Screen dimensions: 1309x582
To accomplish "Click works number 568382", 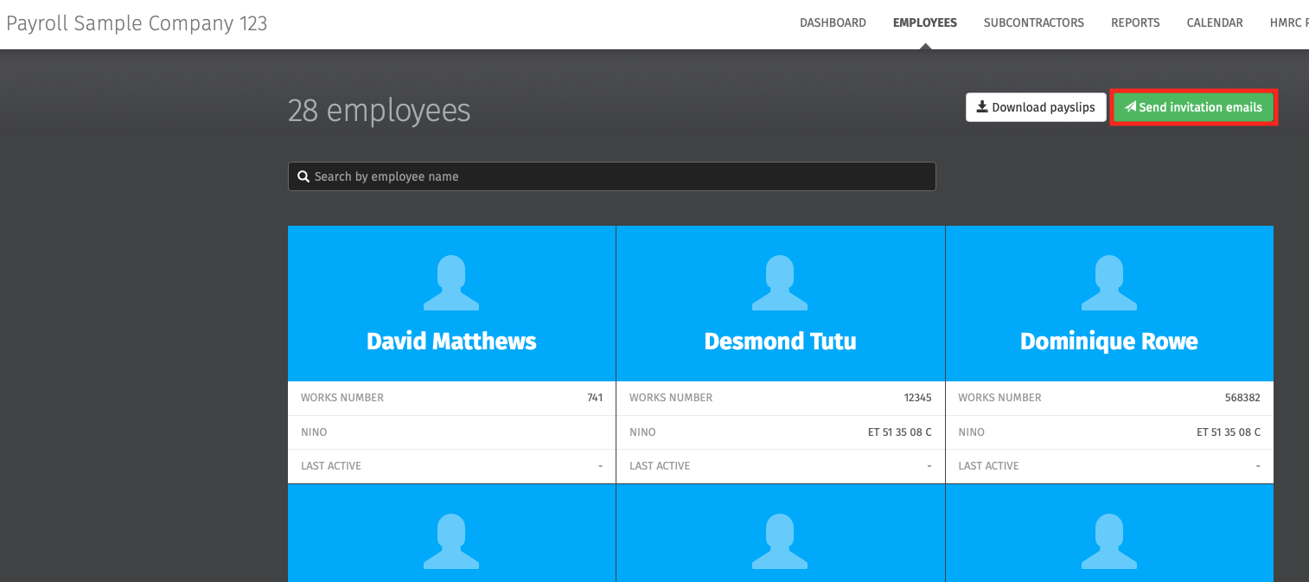I will pyautogui.click(x=1243, y=398).
